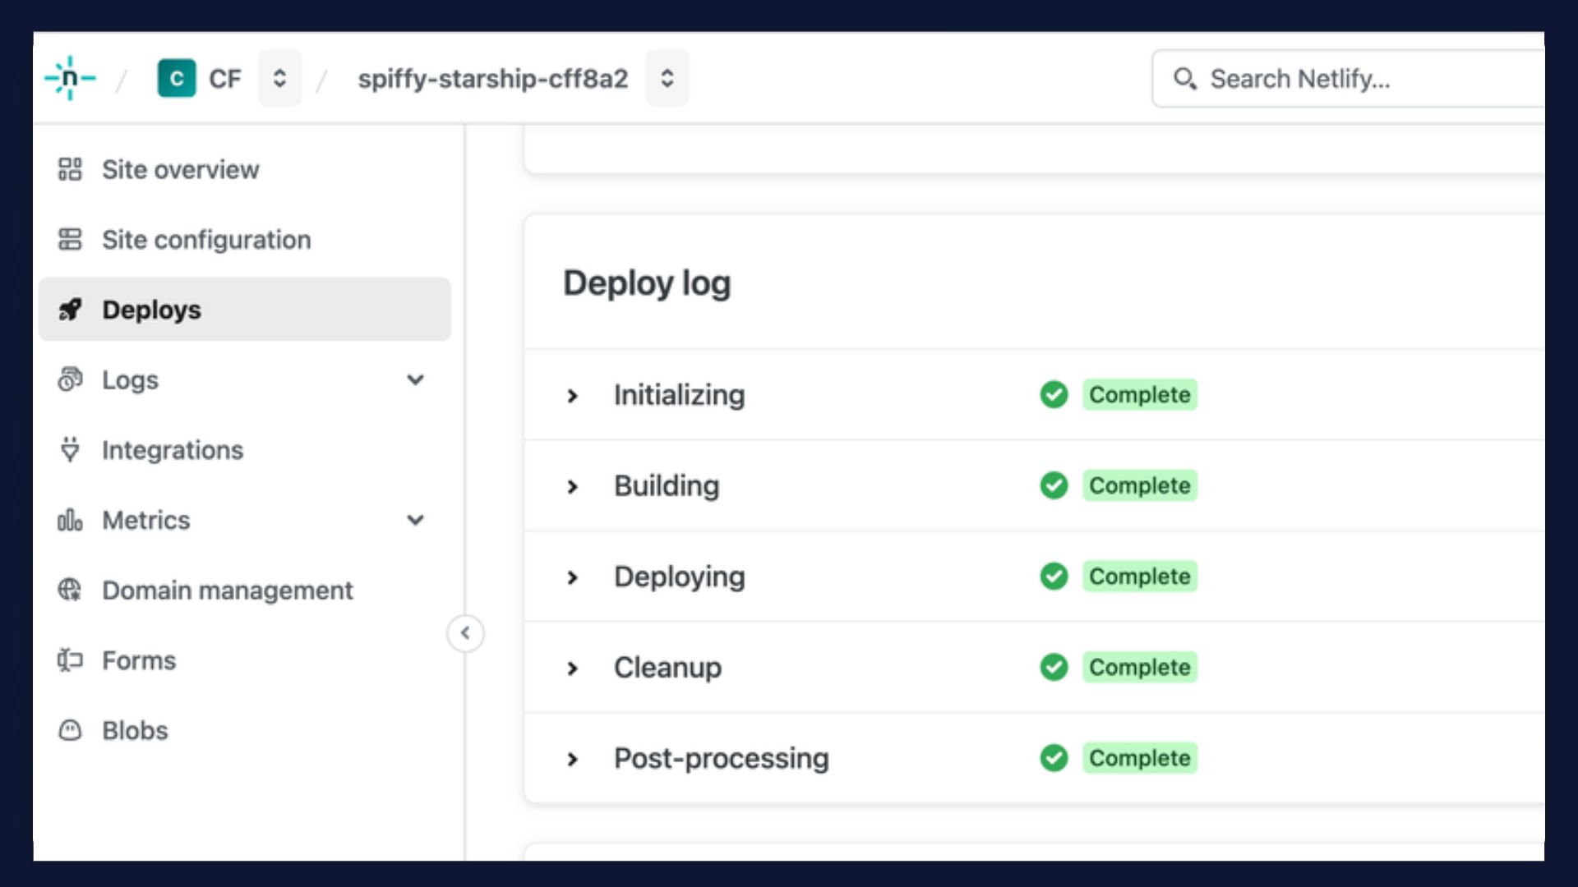Click the metrics icon next to Metrics
Image resolution: width=1578 pixels, height=887 pixels.
(71, 520)
